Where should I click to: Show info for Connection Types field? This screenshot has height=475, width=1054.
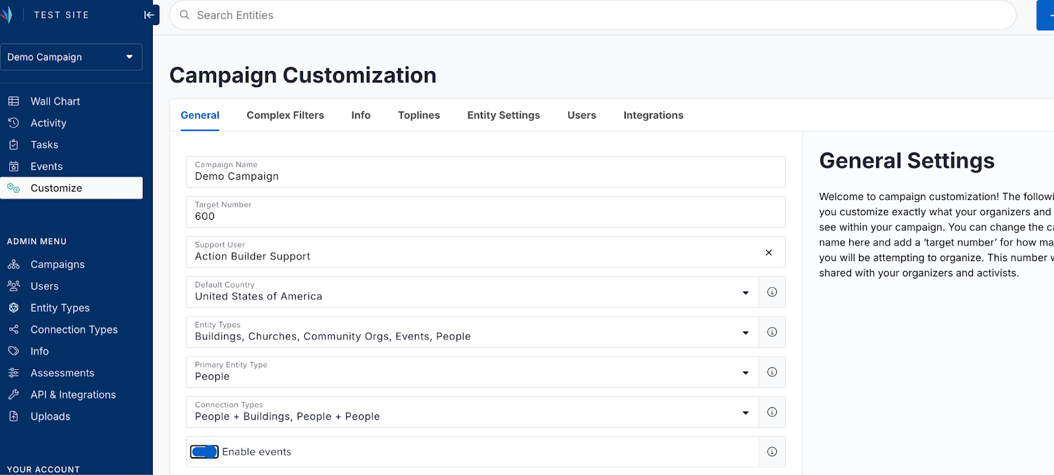click(772, 413)
